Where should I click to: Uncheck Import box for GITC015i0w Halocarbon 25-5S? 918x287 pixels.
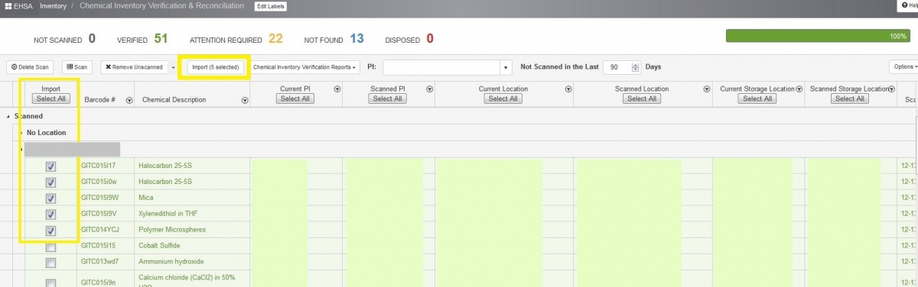(x=50, y=182)
